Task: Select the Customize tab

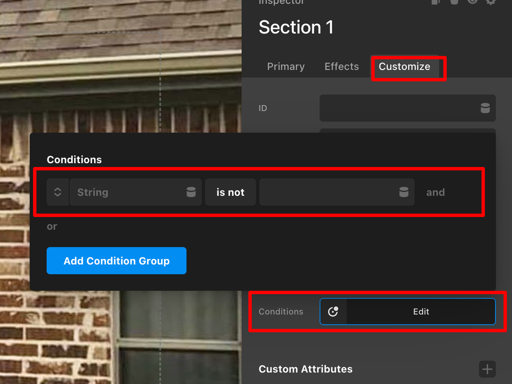Action: (x=404, y=67)
